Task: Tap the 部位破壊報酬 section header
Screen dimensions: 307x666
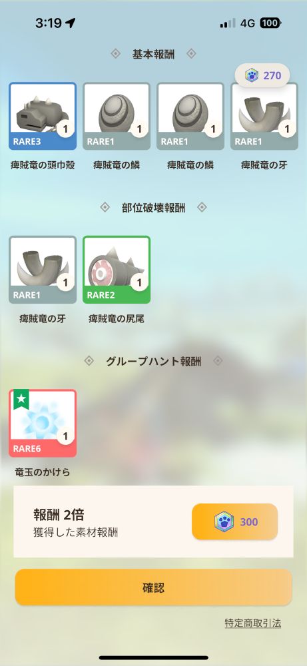Action: (153, 208)
